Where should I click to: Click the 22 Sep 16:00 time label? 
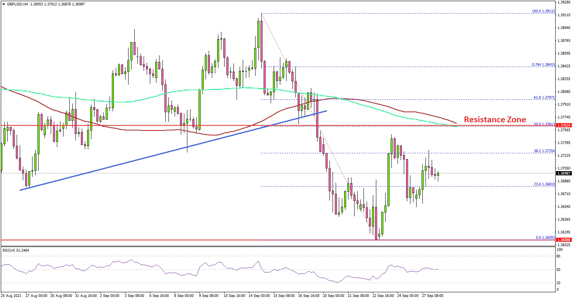pyautogui.click(x=383, y=296)
